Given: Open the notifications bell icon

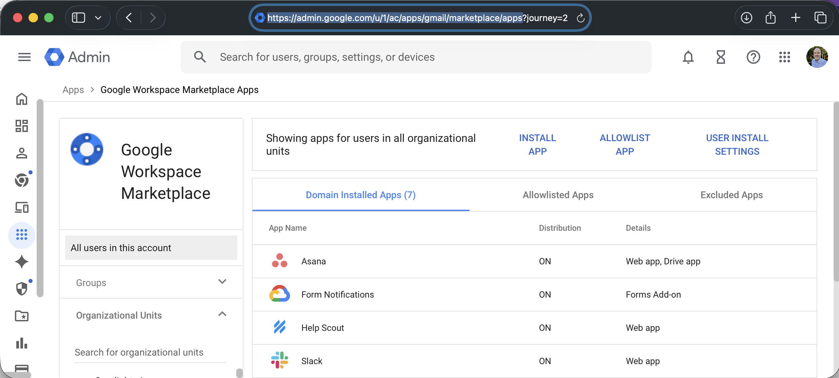Looking at the screenshot, I should tap(688, 57).
